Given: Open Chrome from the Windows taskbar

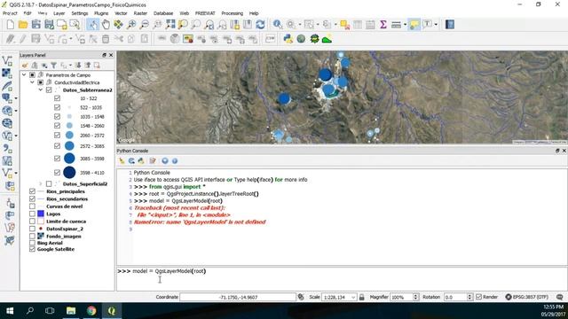Looking at the screenshot, I should coord(91,311).
